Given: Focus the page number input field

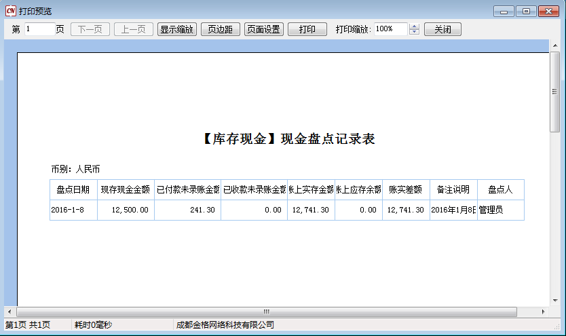Looking at the screenshot, I should 39,29.
